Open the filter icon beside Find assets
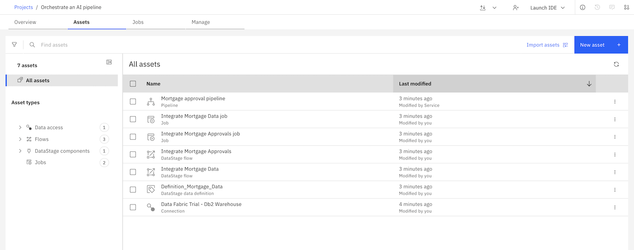634x250 pixels. coord(14,45)
